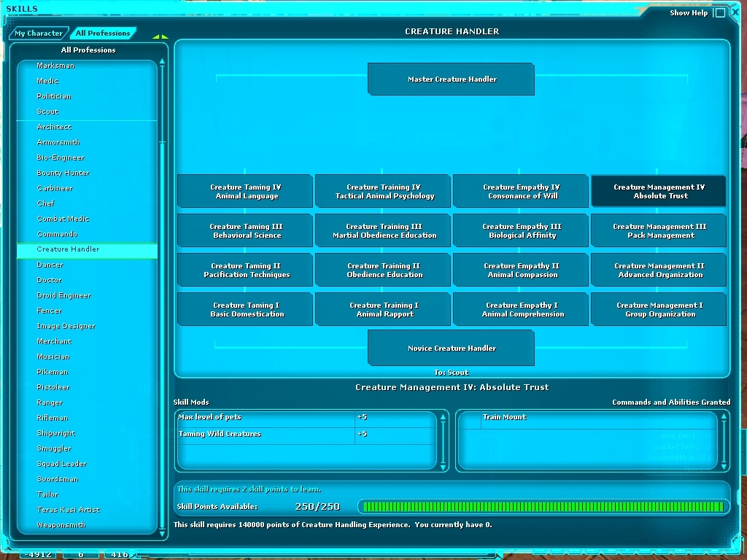The width and height of the screenshot is (747, 560).
Task: Click the highlighted Creature Handler profession
Action: tap(87, 249)
